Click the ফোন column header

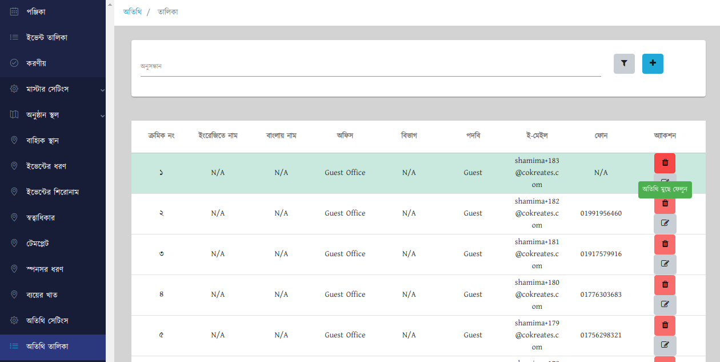(601, 136)
